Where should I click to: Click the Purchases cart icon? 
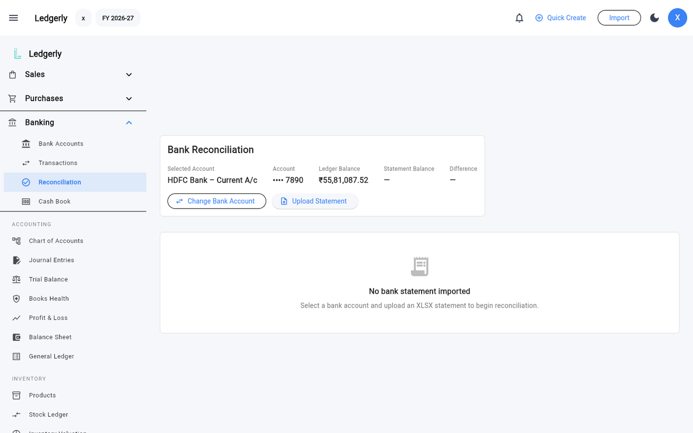point(13,99)
